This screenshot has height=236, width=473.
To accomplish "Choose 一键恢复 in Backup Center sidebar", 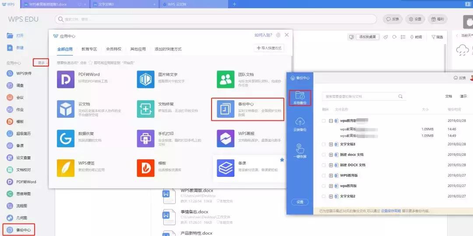I will point(300,151).
